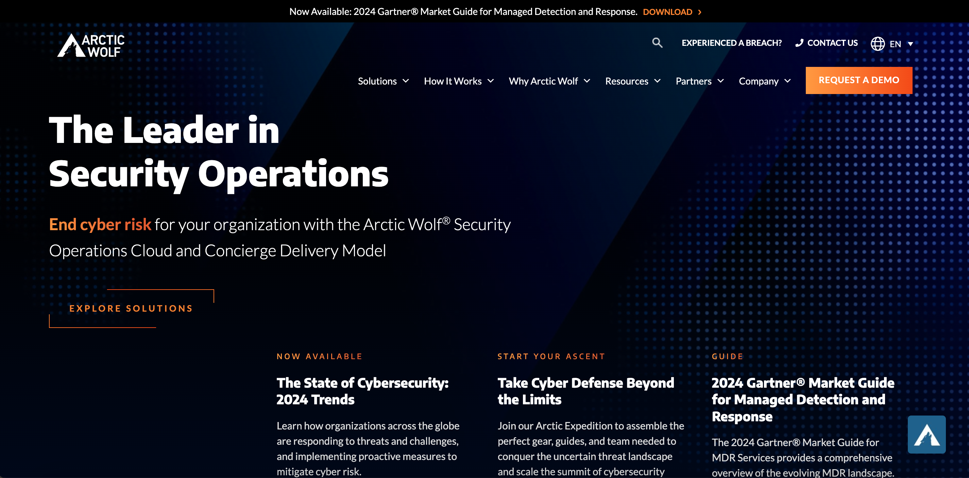
Task: Expand the Solutions menu chevron
Action: point(406,81)
